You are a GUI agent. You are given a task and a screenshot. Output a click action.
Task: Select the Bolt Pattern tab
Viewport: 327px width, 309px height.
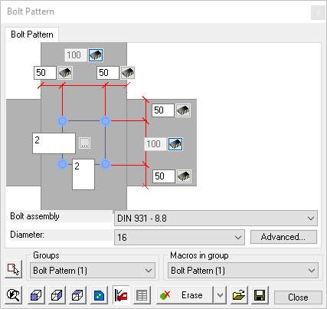coord(32,35)
